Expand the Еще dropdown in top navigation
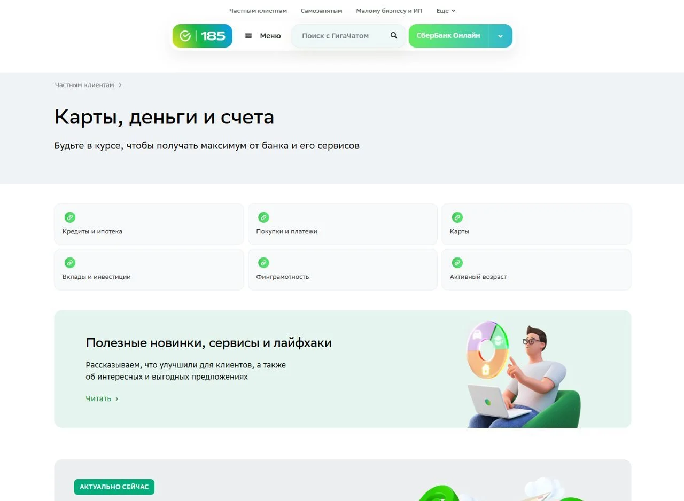Viewport: 684px width, 501px height. (446, 11)
